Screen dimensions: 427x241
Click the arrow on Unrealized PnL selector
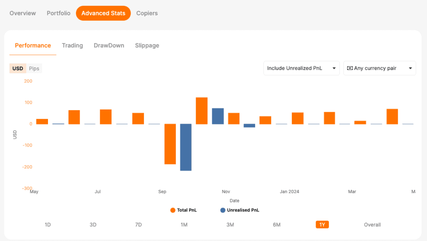click(x=334, y=69)
